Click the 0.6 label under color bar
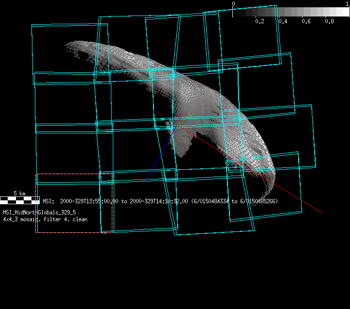The height and width of the screenshot is (309, 350). pyautogui.click(x=306, y=21)
